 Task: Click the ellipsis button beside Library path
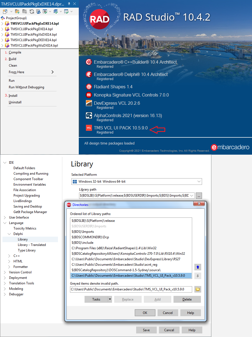(x=199, y=196)
